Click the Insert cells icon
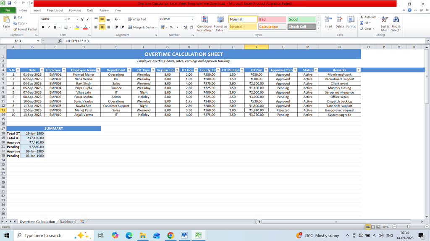This screenshot has height=241, width=430. 328,20
